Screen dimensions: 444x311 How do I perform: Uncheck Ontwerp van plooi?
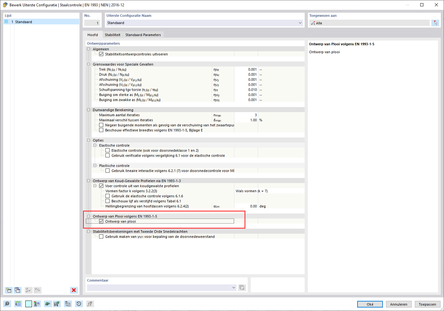coord(101,221)
